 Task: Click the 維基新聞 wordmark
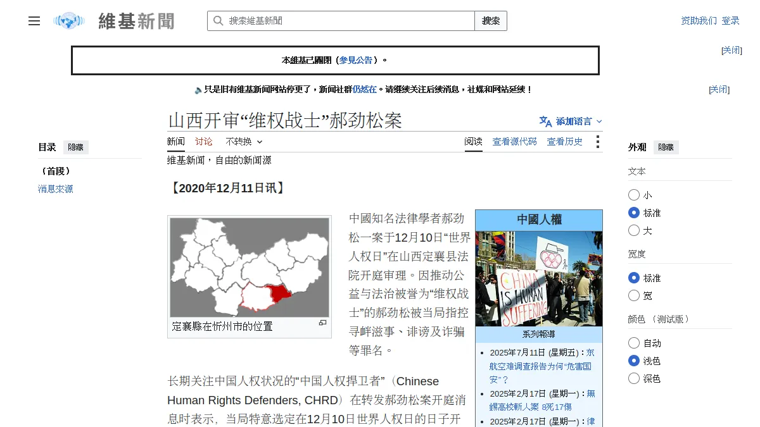tap(136, 21)
